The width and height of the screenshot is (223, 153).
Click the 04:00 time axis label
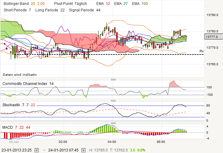coord(112,142)
